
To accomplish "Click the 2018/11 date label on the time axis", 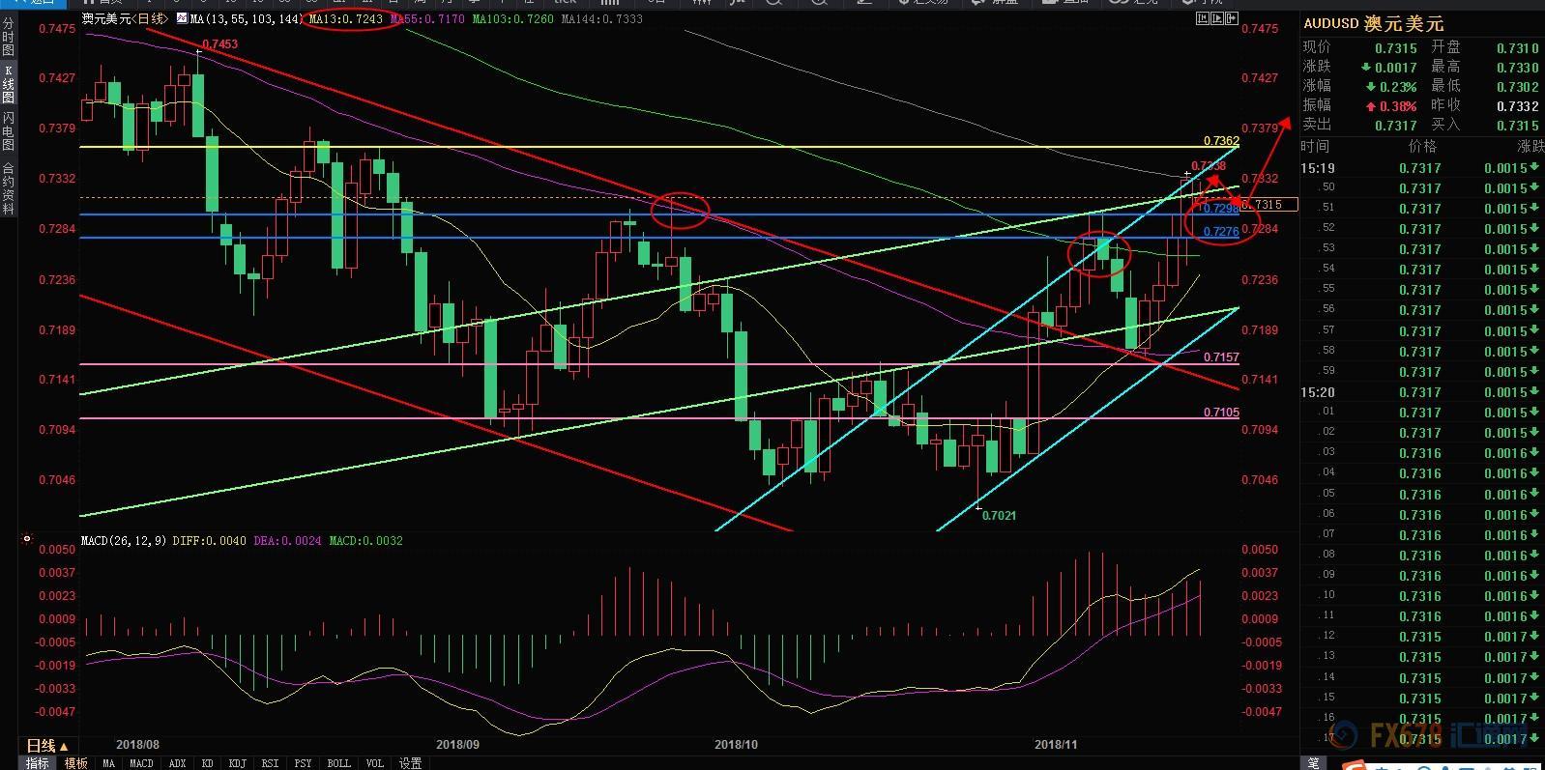I will (x=1056, y=745).
